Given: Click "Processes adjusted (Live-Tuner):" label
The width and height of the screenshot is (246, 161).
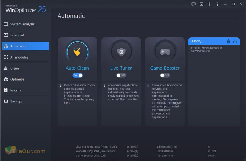Looking at the screenshot, I should 96,151.
